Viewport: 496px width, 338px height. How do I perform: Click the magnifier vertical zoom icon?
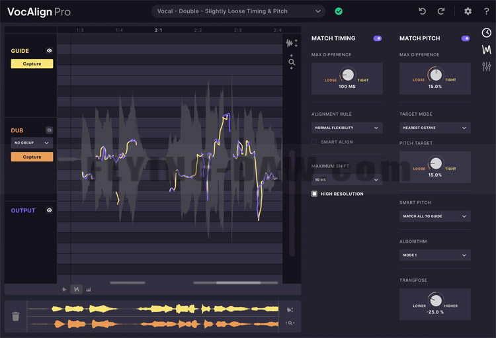pos(292,62)
